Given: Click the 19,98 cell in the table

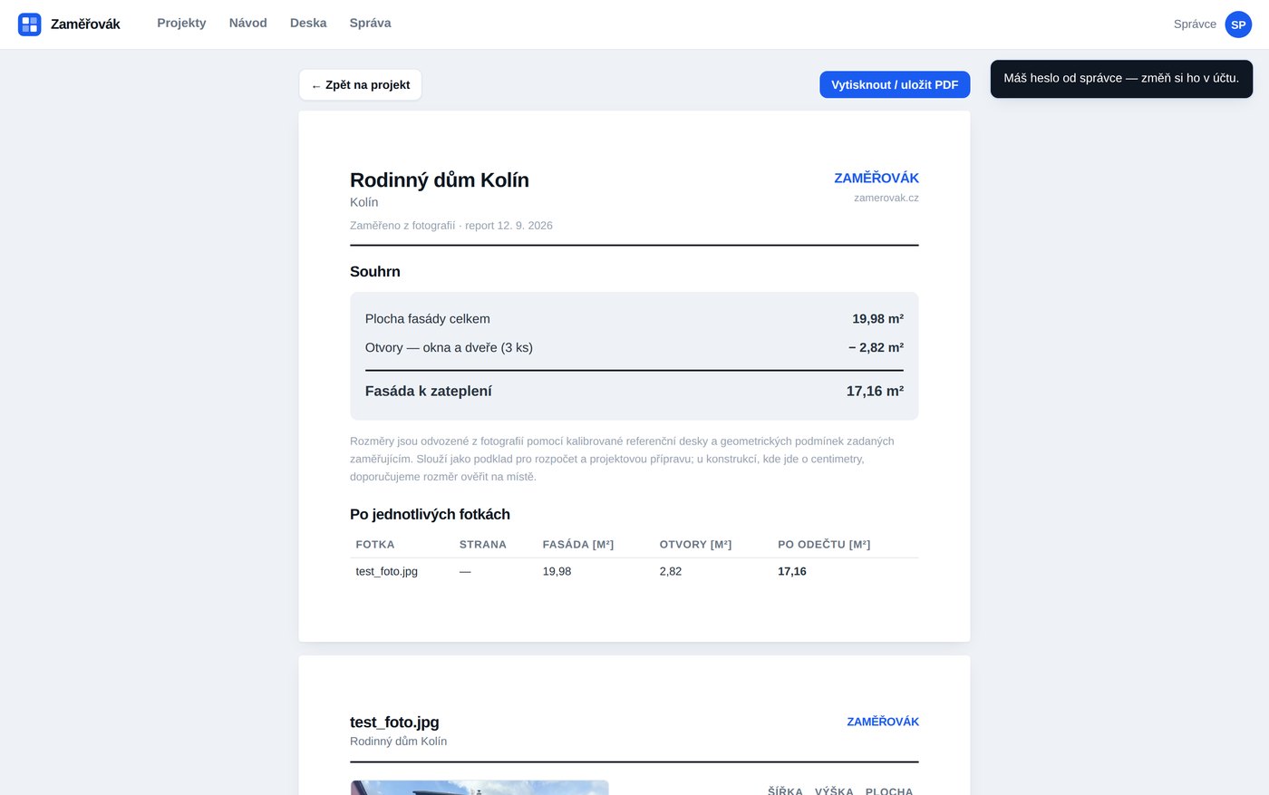Looking at the screenshot, I should click(557, 572).
